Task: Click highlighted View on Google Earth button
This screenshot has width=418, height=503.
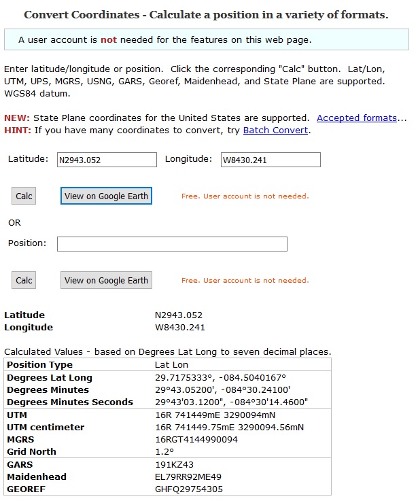Action: click(106, 196)
